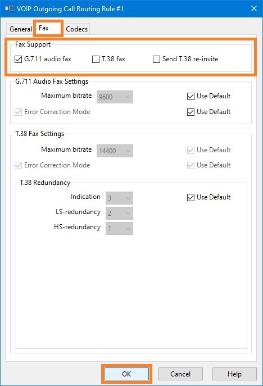Screen dimensions: 263x386
Task: Expand the HS-redundancy dropdown
Action: (120, 228)
